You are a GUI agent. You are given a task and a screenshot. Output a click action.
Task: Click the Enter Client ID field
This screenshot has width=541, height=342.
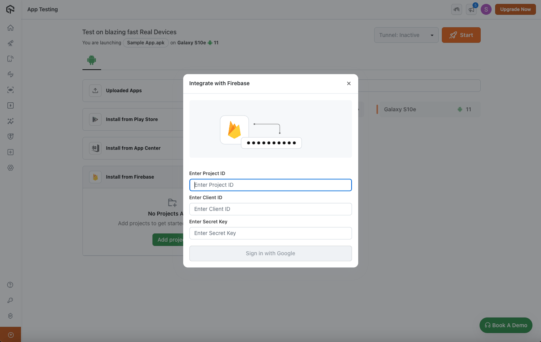[x=270, y=209]
